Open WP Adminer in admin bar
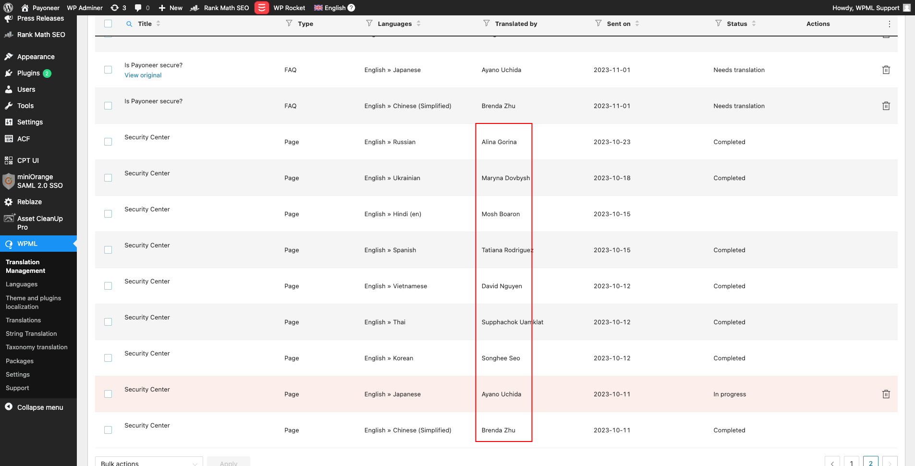 tap(85, 8)
